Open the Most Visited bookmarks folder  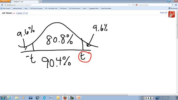click(5, 8)
